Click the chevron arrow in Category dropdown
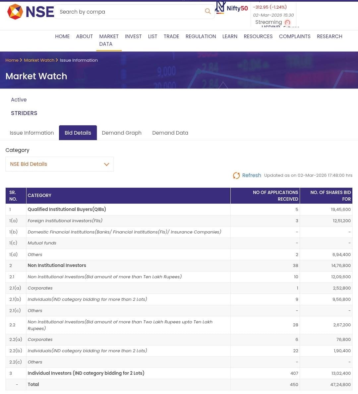This screenshot has width=358, height=394. tap(106, 164)
